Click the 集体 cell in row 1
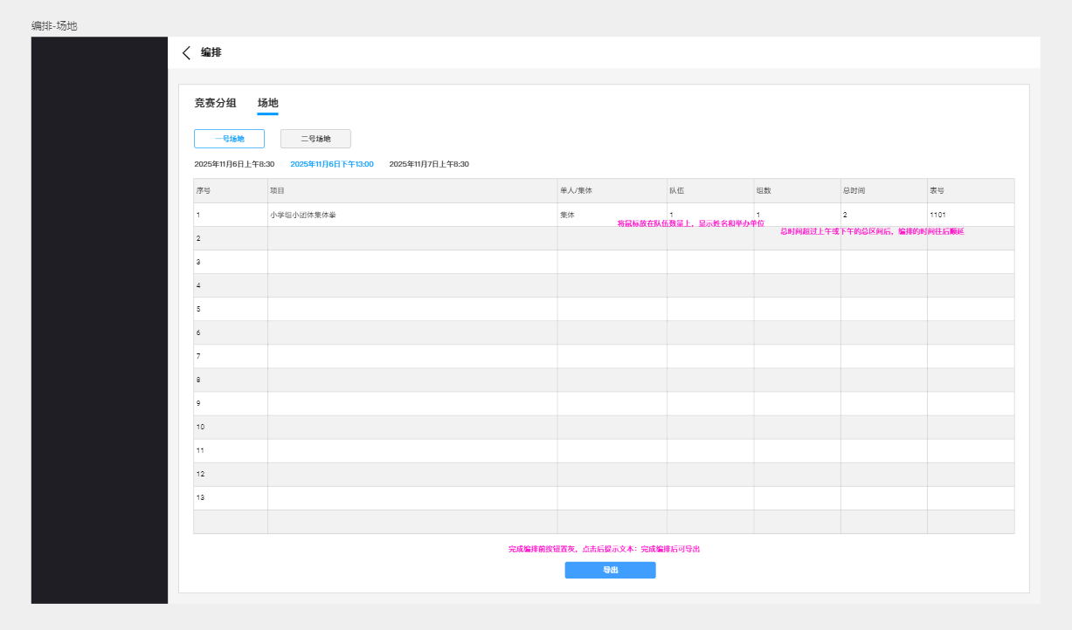 568,215
